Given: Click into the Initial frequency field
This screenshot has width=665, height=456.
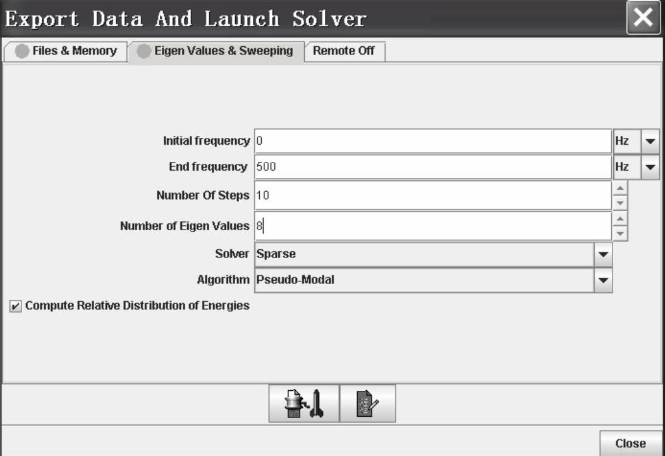Looking at the screenshot, I should pos(432,141).
